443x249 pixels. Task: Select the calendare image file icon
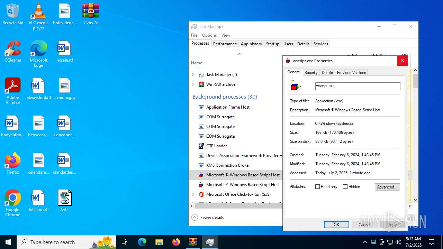[38, 164]
